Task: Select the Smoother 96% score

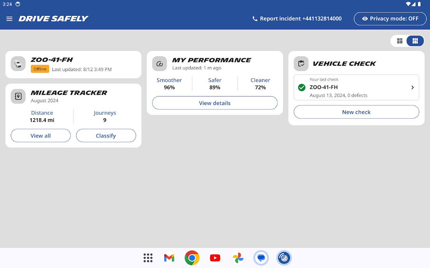Action: [169, 84]
